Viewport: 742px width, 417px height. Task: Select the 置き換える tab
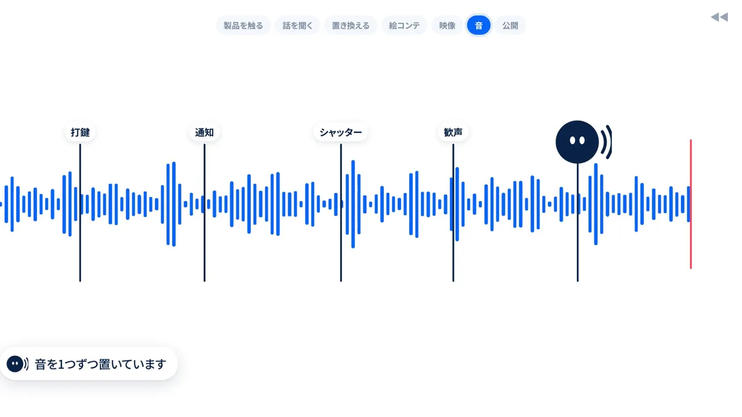click(x=351, y=25)
